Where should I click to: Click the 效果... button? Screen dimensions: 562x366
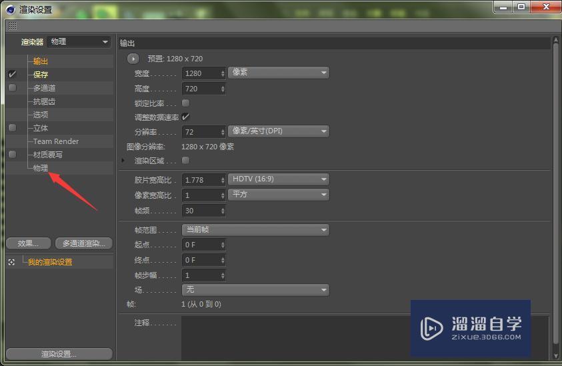(x=28, y=243)
